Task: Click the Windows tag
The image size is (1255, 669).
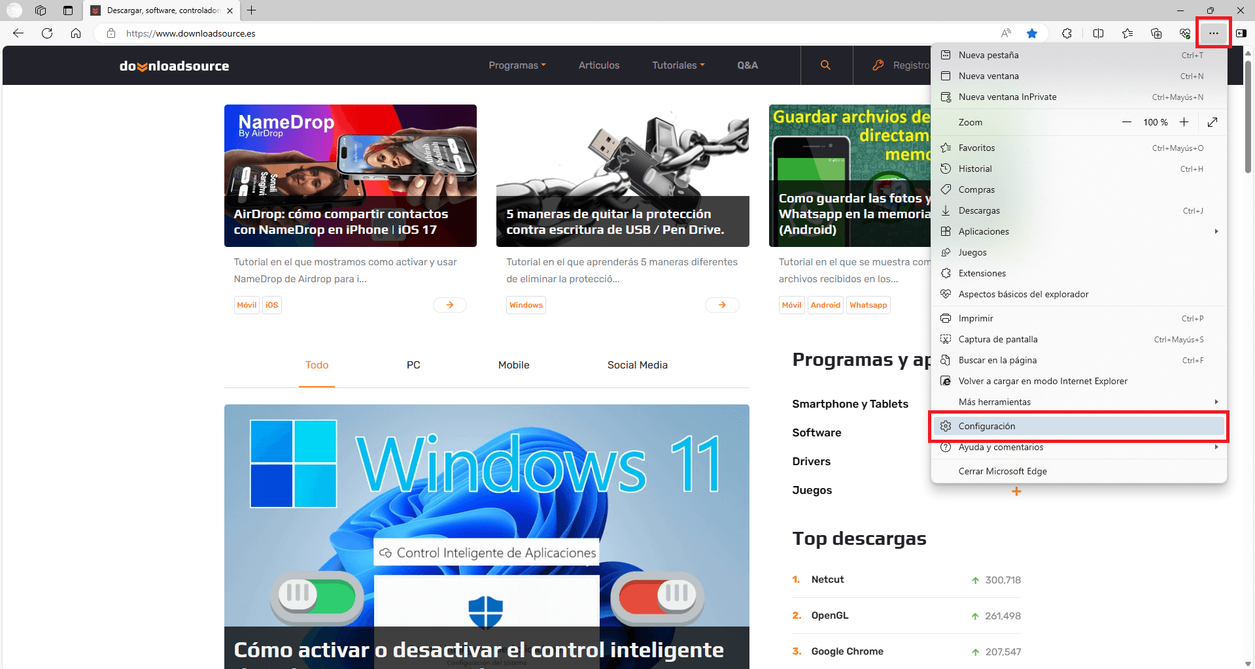Action: 526,305
